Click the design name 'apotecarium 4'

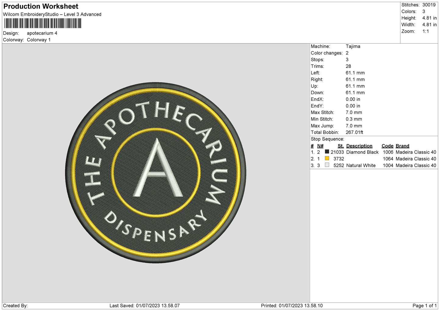[x=42, y=33]
